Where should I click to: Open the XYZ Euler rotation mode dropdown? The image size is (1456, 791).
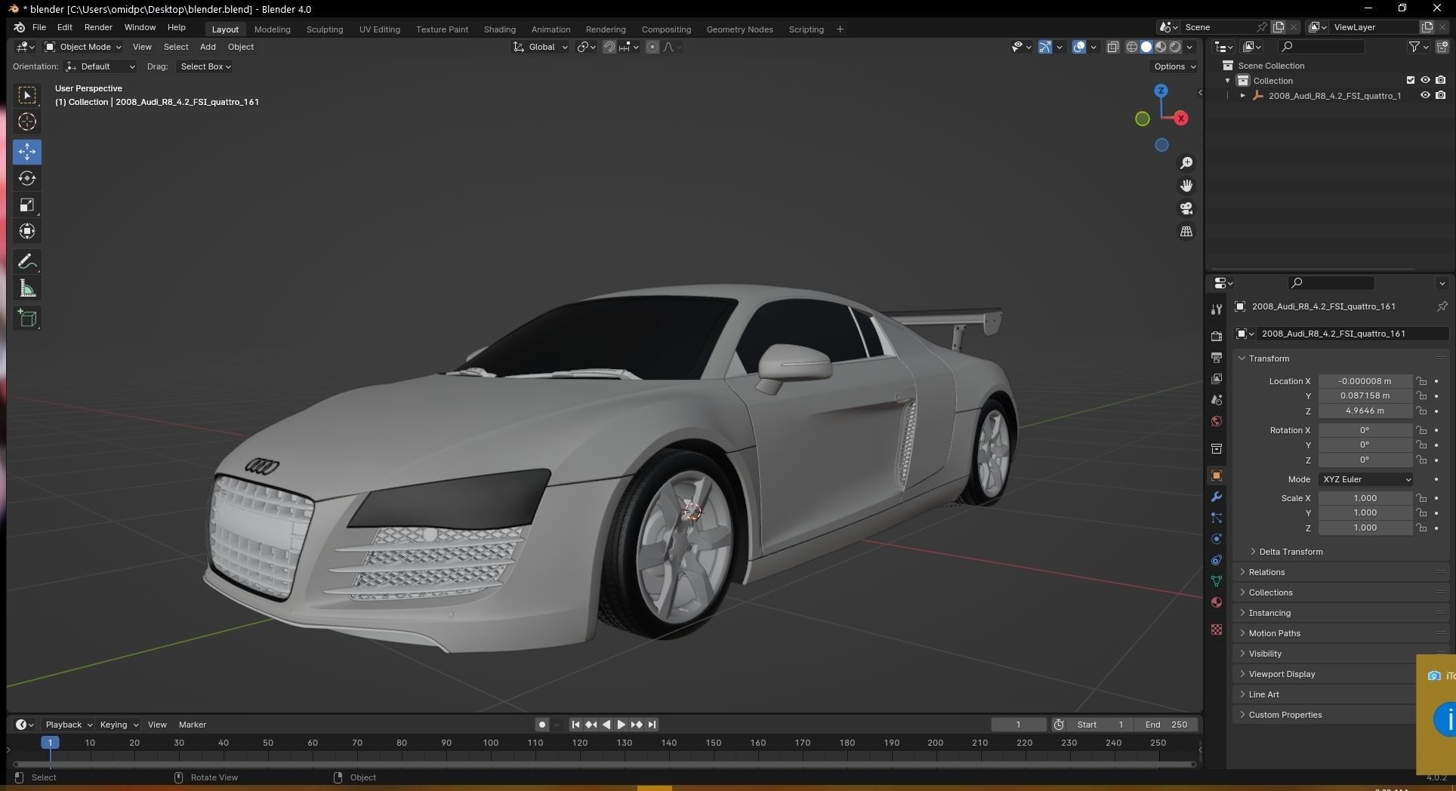coord(1366,479)
